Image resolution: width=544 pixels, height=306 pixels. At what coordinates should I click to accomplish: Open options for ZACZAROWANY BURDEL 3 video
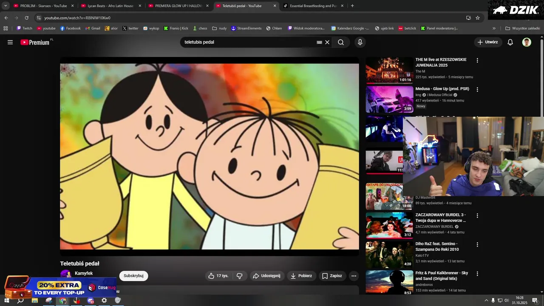coord(477,215)
